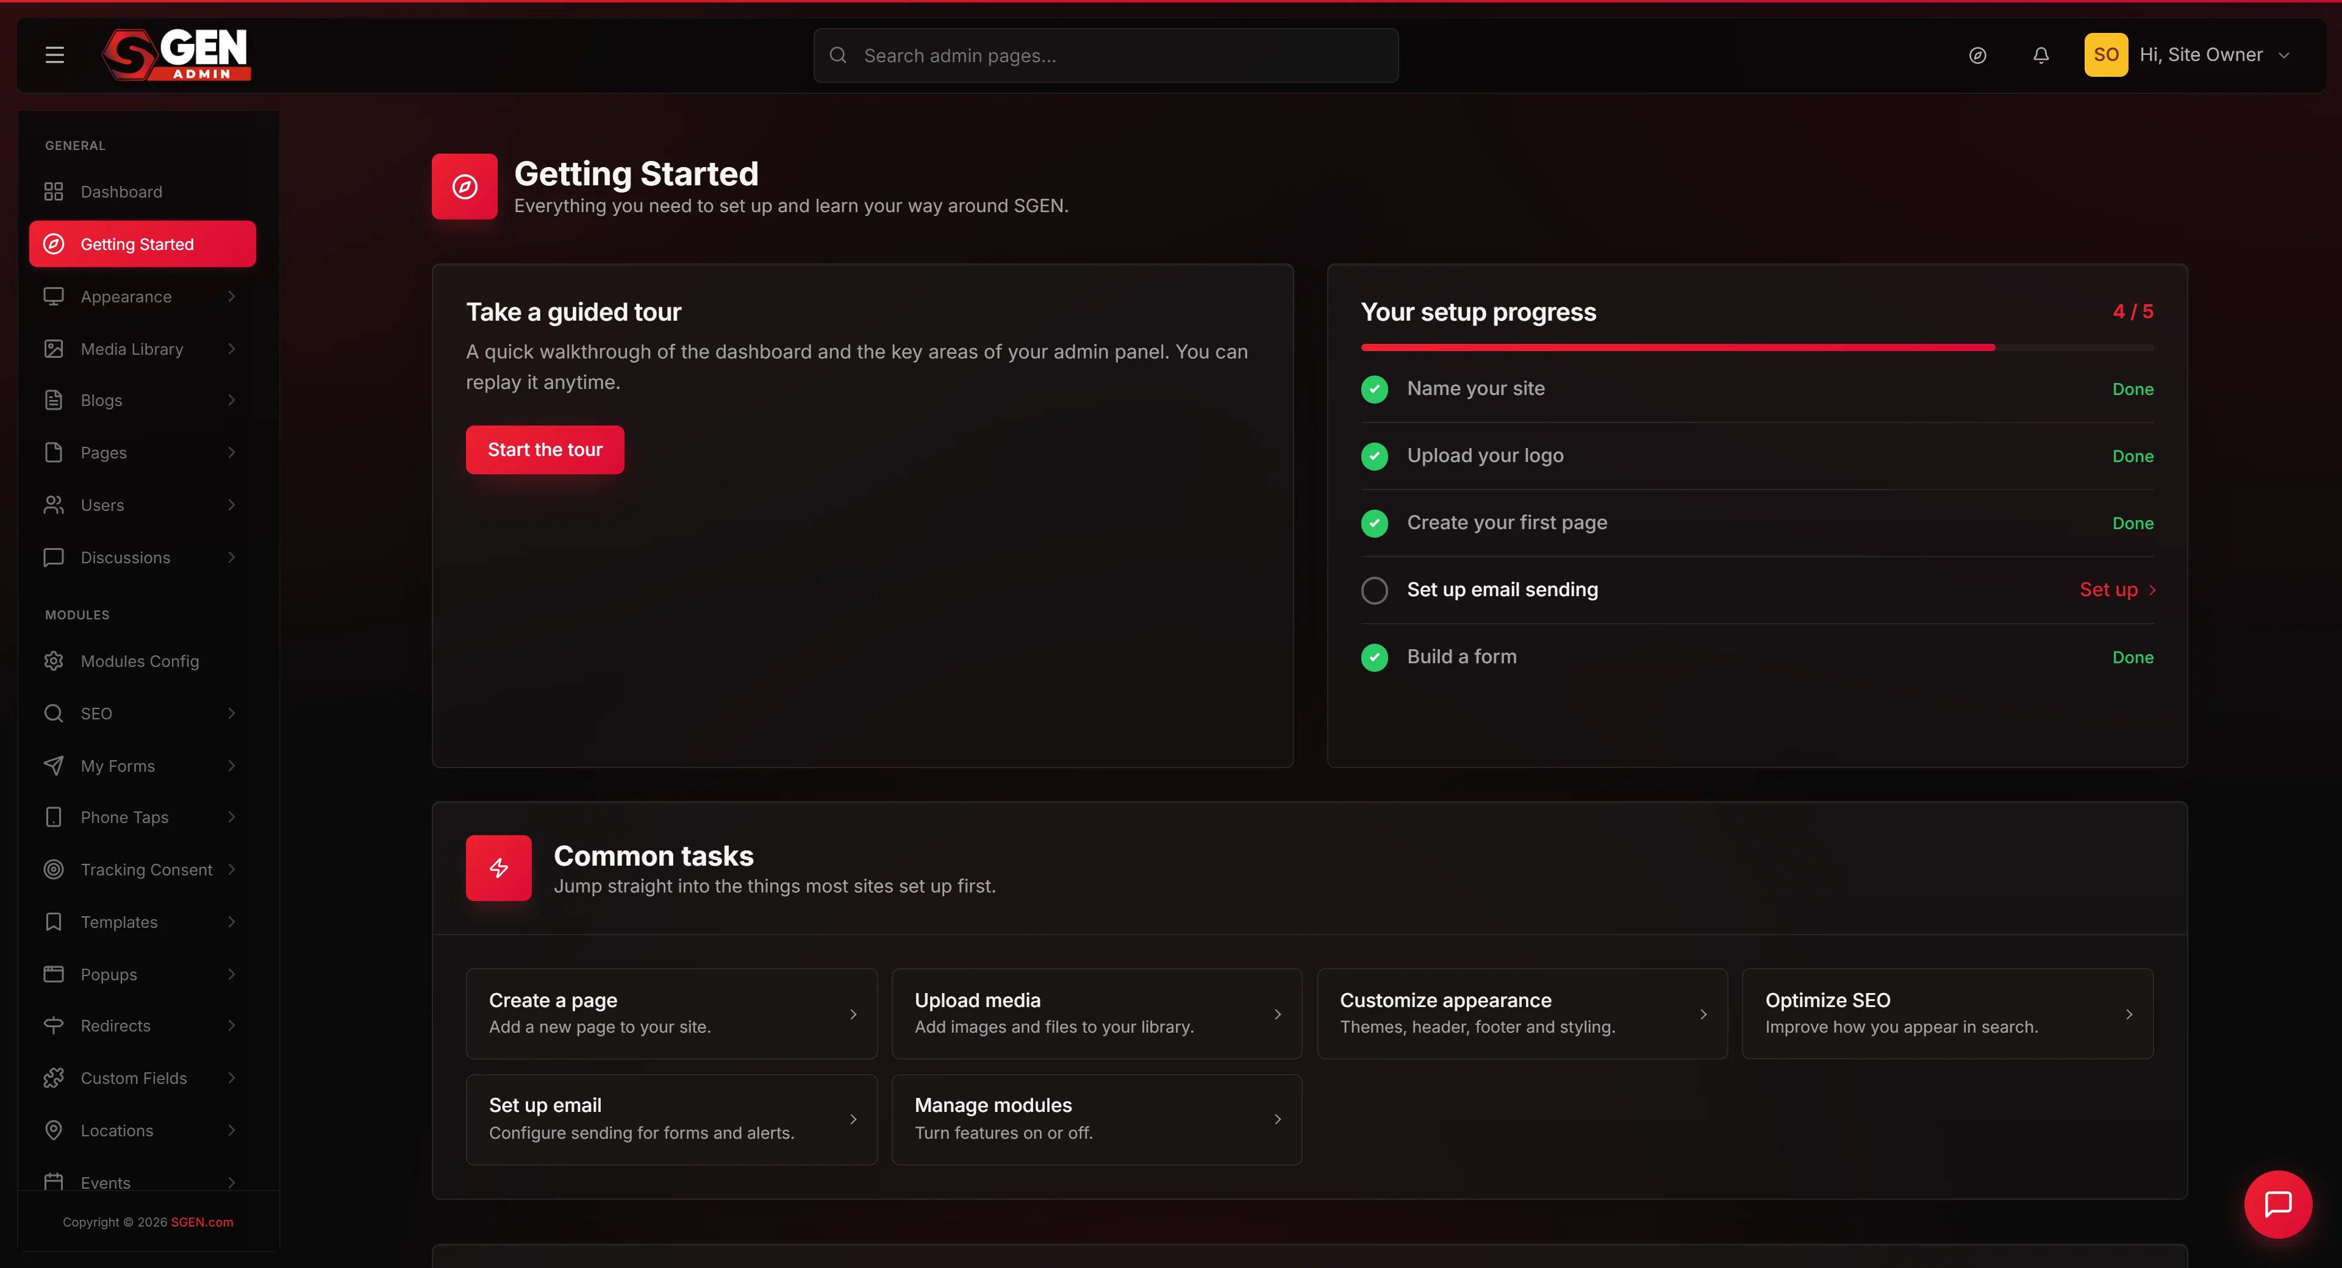Focus the Search admin pages field
The width and height of the screenshot is (2342, 1268).
[1106, 55]
